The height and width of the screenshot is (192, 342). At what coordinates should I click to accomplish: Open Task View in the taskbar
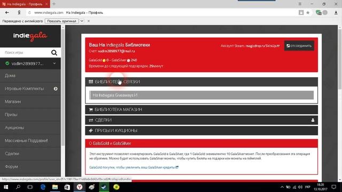tap(30, 187)
